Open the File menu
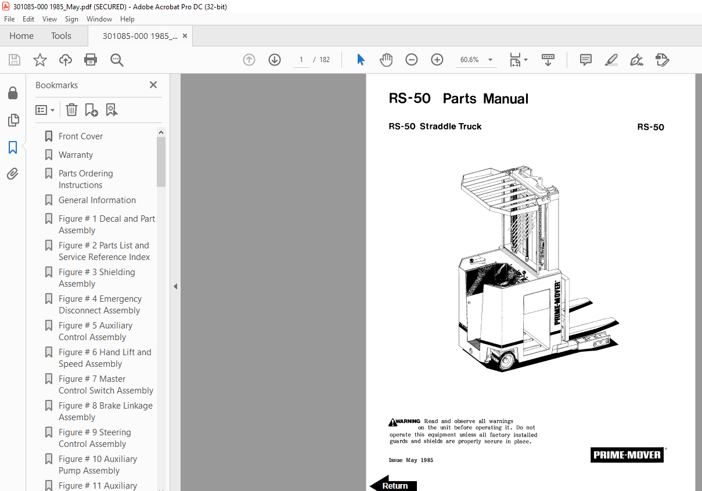 (9, 19)
